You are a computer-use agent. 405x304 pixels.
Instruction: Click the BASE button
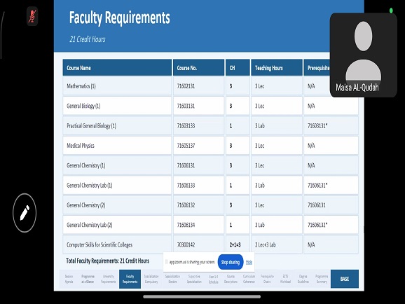point(345,279)
